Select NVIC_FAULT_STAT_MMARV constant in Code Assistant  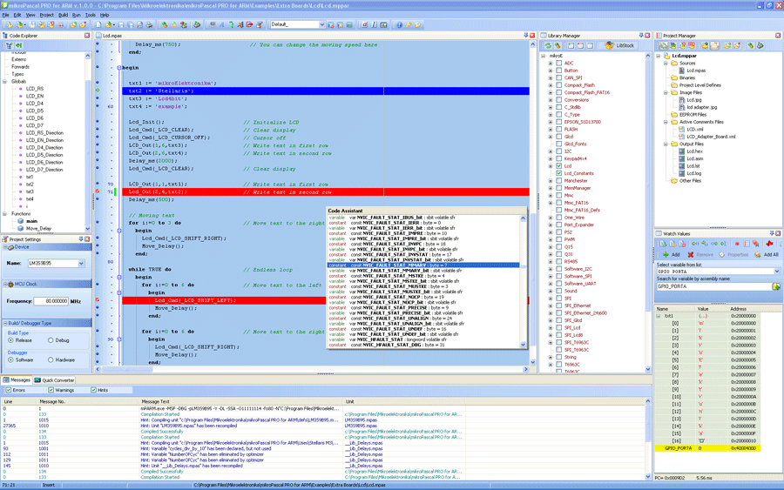coord(423,265)
